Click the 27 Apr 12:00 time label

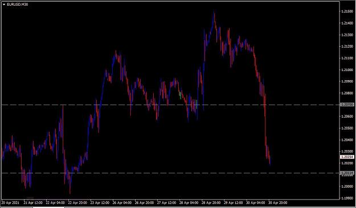pyautogui.click(x=166, y=202)
